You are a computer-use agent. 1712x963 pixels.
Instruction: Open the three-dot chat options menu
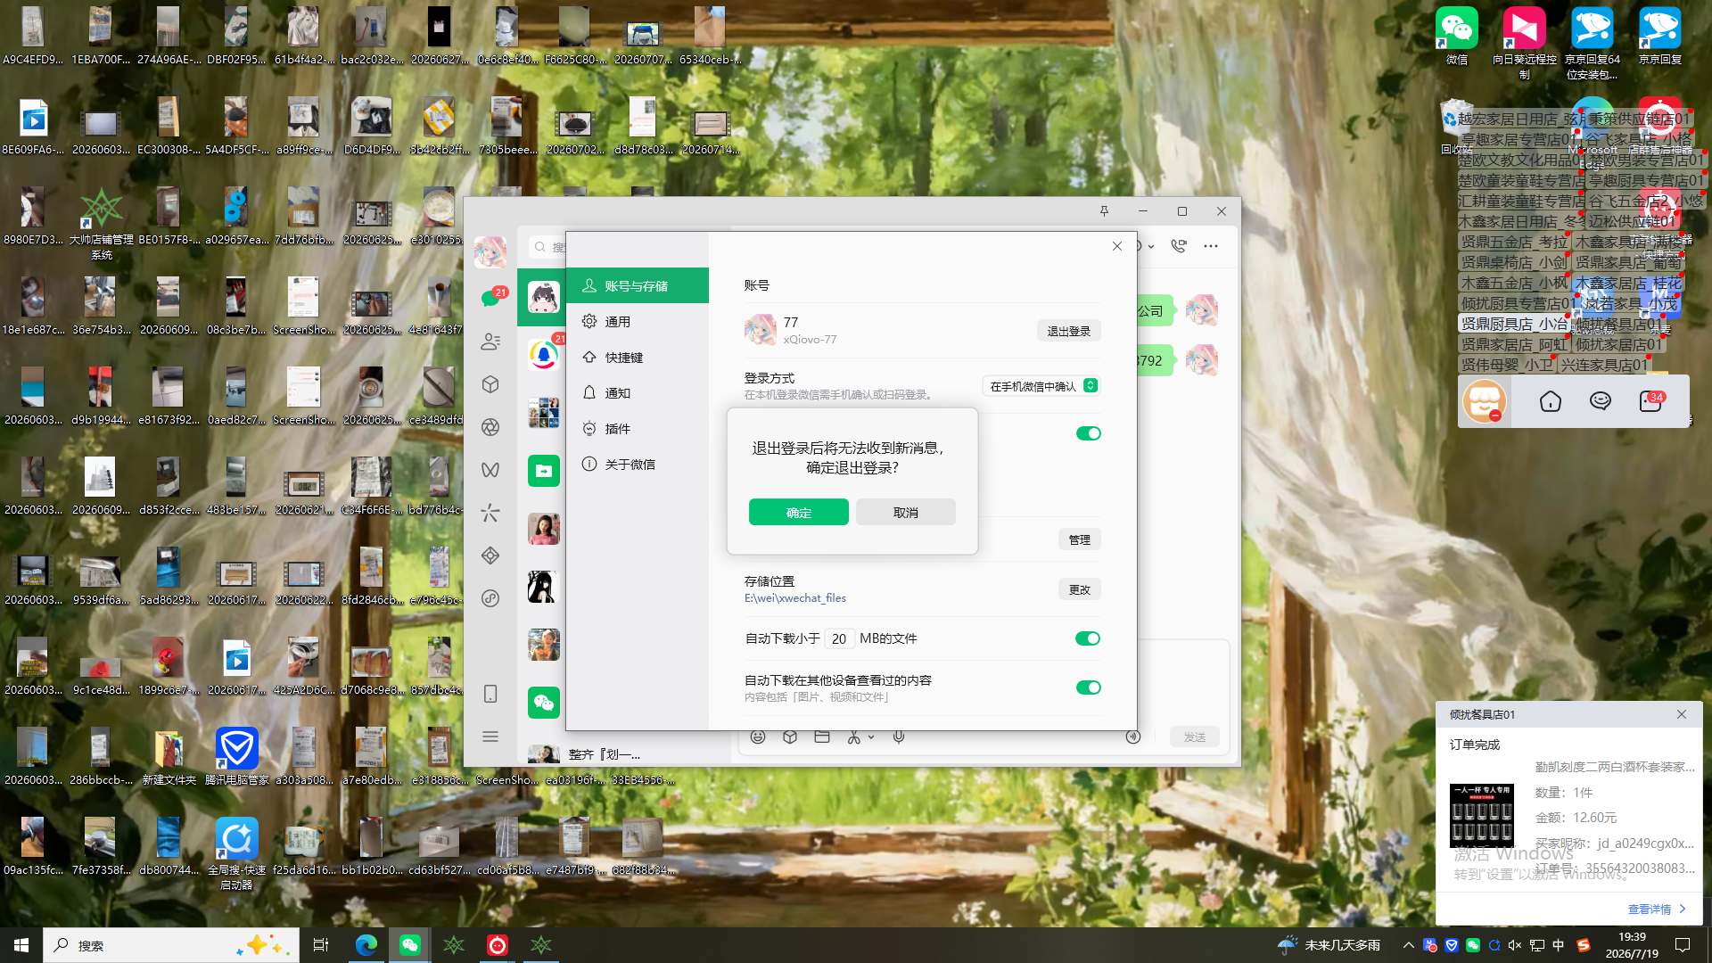click(1211, 246)
